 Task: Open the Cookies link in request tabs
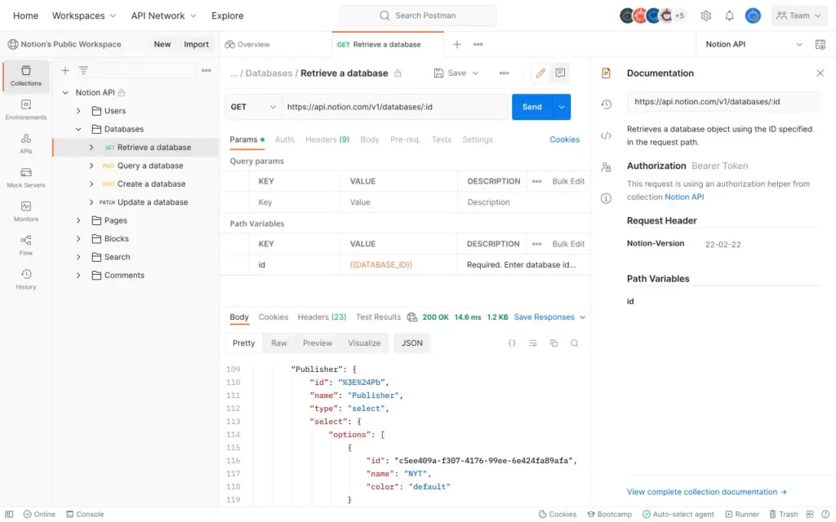pos(564,139)
